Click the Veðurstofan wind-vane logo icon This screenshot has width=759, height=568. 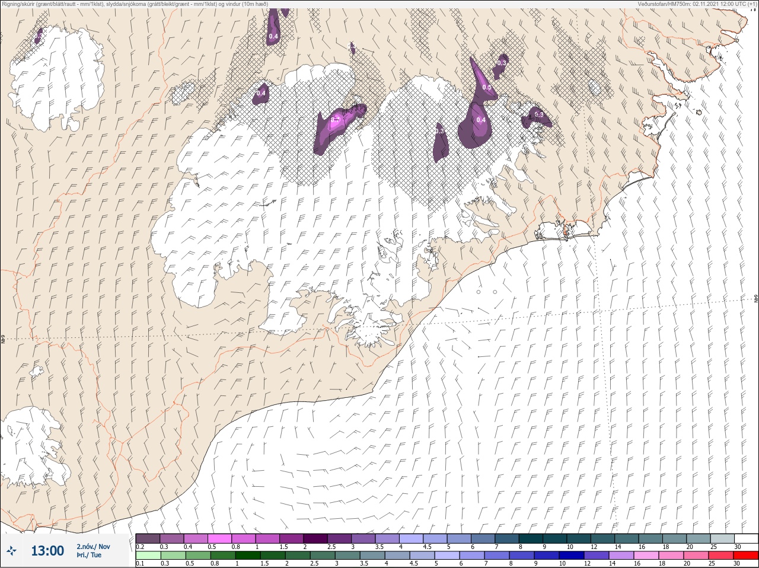pyautogui.click(x=11, y=551)
